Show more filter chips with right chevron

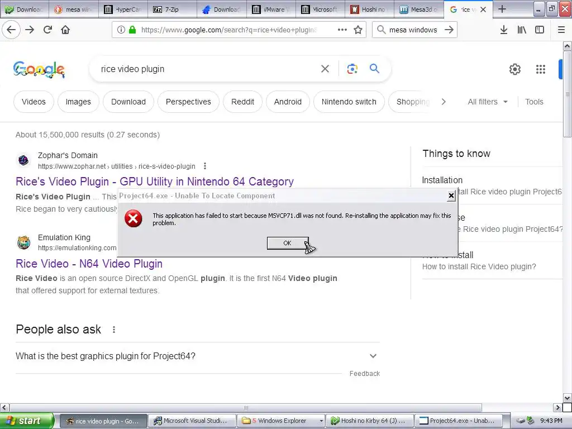tap(444, 102)
